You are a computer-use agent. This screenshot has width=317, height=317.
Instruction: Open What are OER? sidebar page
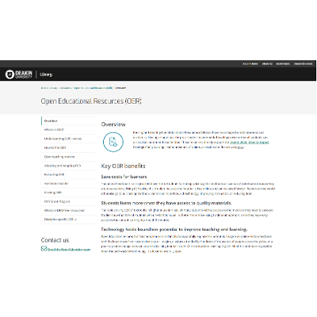pyautogui.click(x=68, y=130)
